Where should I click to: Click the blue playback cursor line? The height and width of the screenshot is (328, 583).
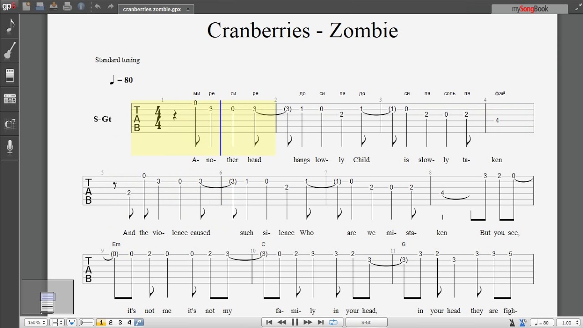220,128
